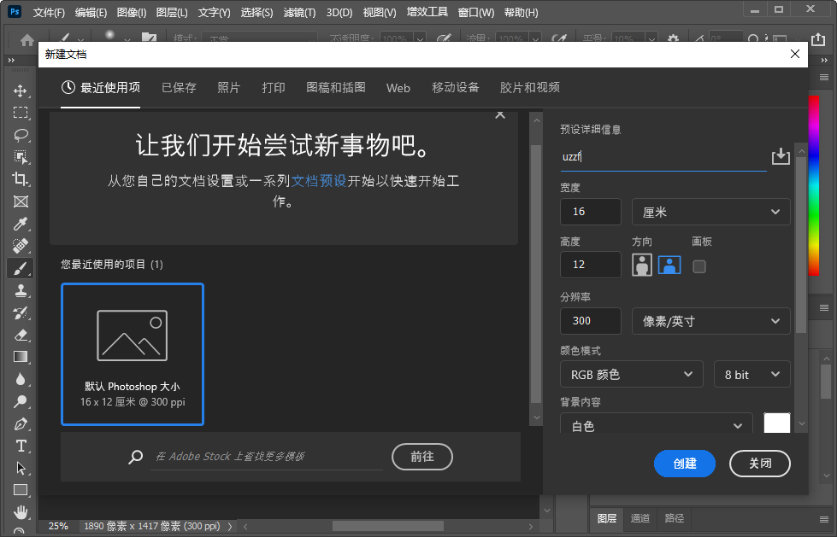Follow the 文档预设 link
837x537 pixels.
point(319,181)
